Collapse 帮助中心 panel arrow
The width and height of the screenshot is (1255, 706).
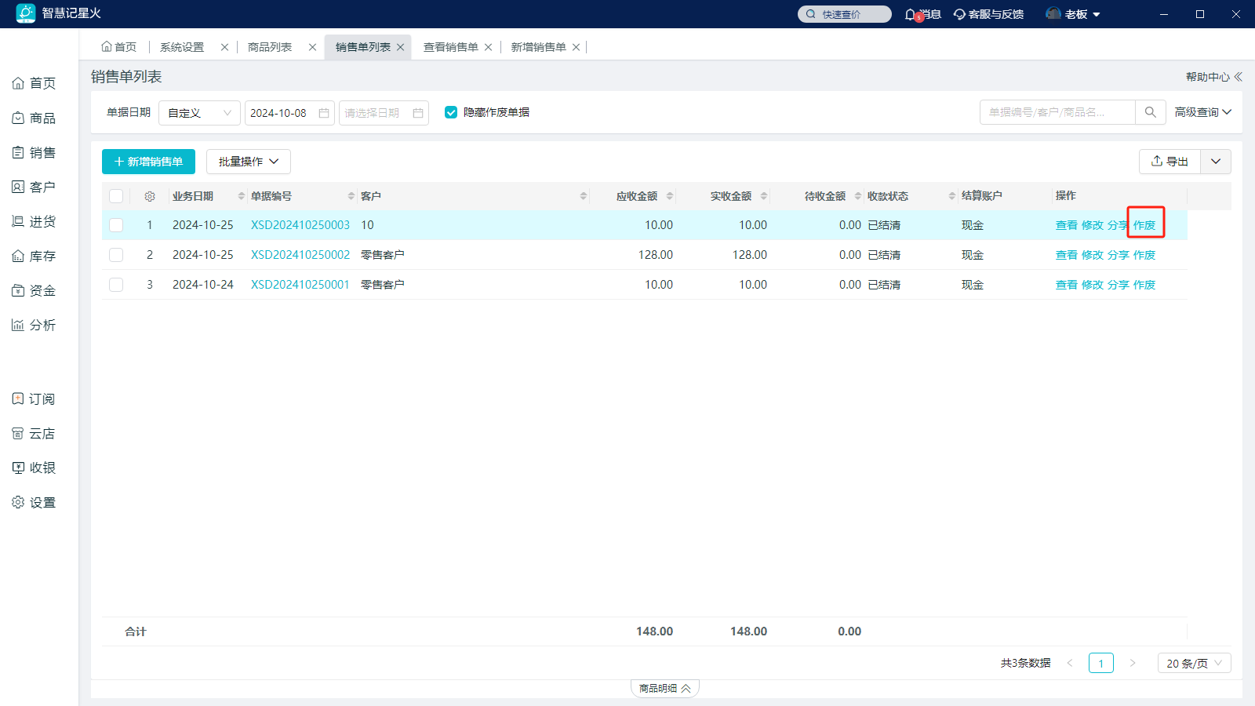click(1239, 77)
